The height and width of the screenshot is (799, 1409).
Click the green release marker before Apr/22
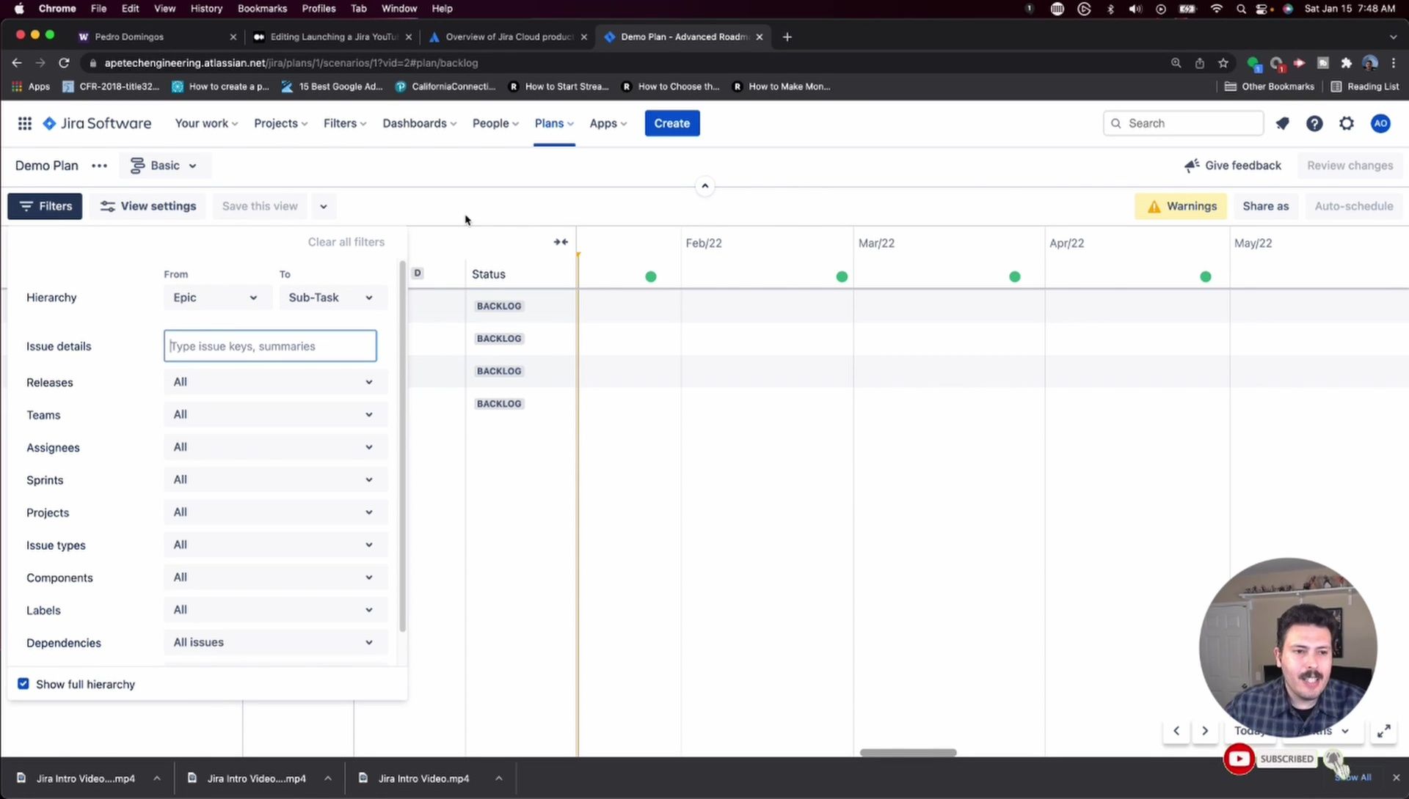click(1015, 276)
